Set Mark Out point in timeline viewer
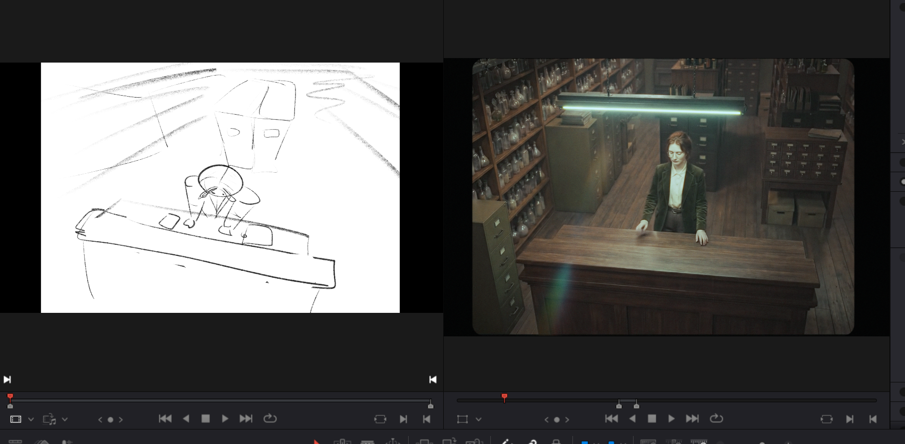 pyautogui.click(x=873, y=419)
